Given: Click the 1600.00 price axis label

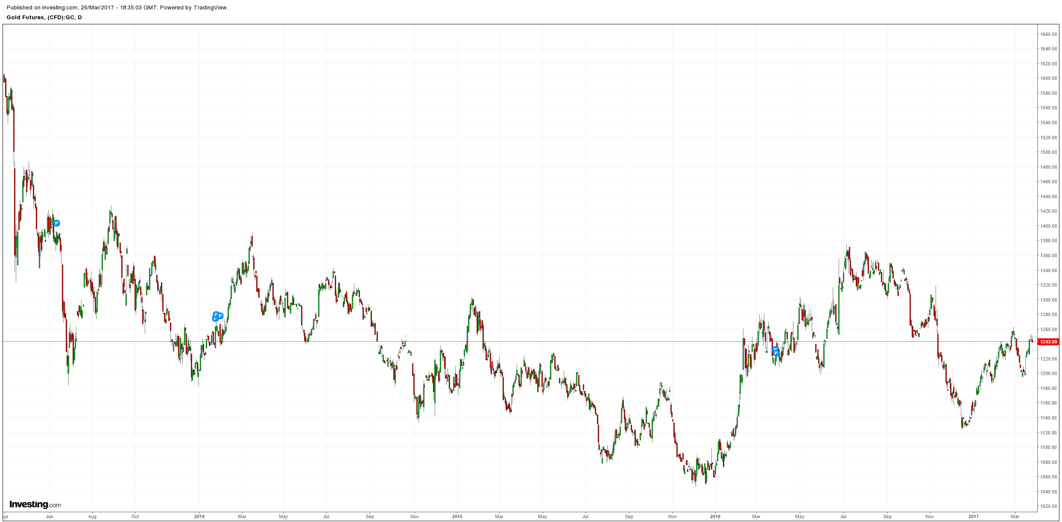Looking at the screenshot, I should [x=1049, y=78].
